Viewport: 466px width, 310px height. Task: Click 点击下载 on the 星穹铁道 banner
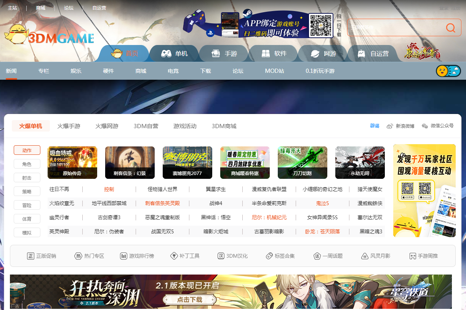(x=190, y=300)
